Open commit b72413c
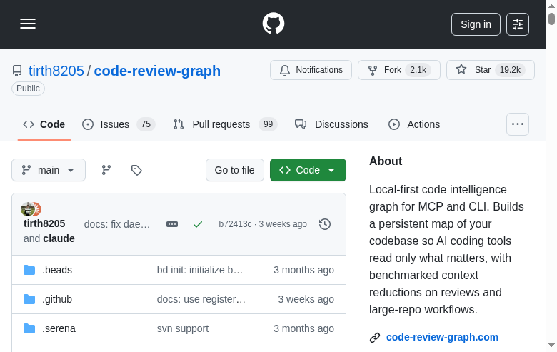Image resolution: width=557 pixels, height=352 pixels. 235,224
